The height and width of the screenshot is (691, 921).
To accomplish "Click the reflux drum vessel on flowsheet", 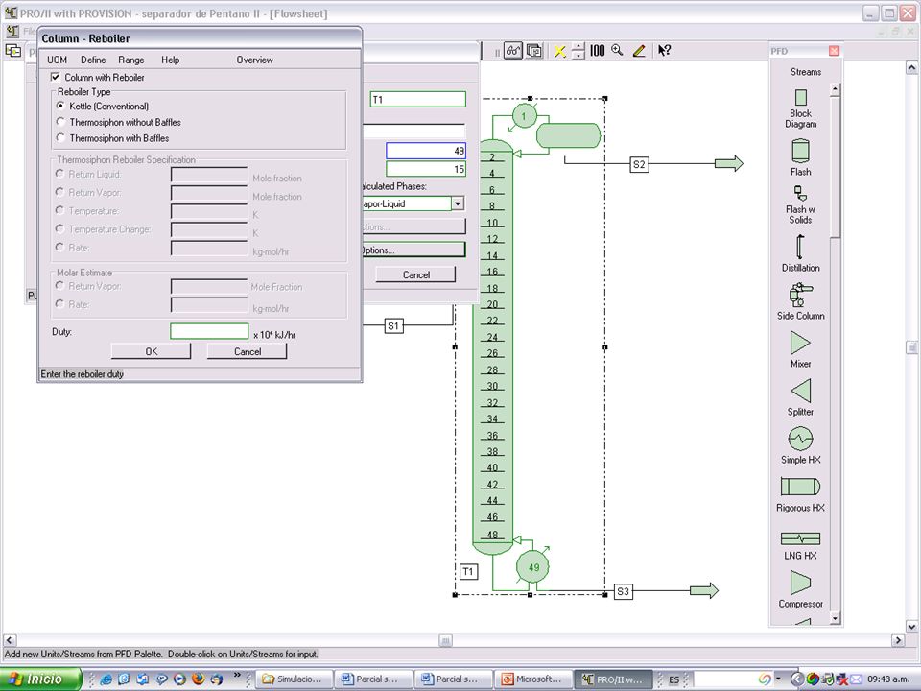I will point(568,135).
